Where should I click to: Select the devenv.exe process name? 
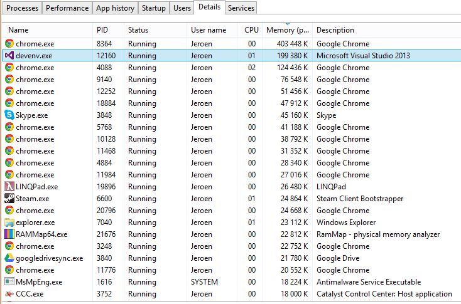pos(34,55)
